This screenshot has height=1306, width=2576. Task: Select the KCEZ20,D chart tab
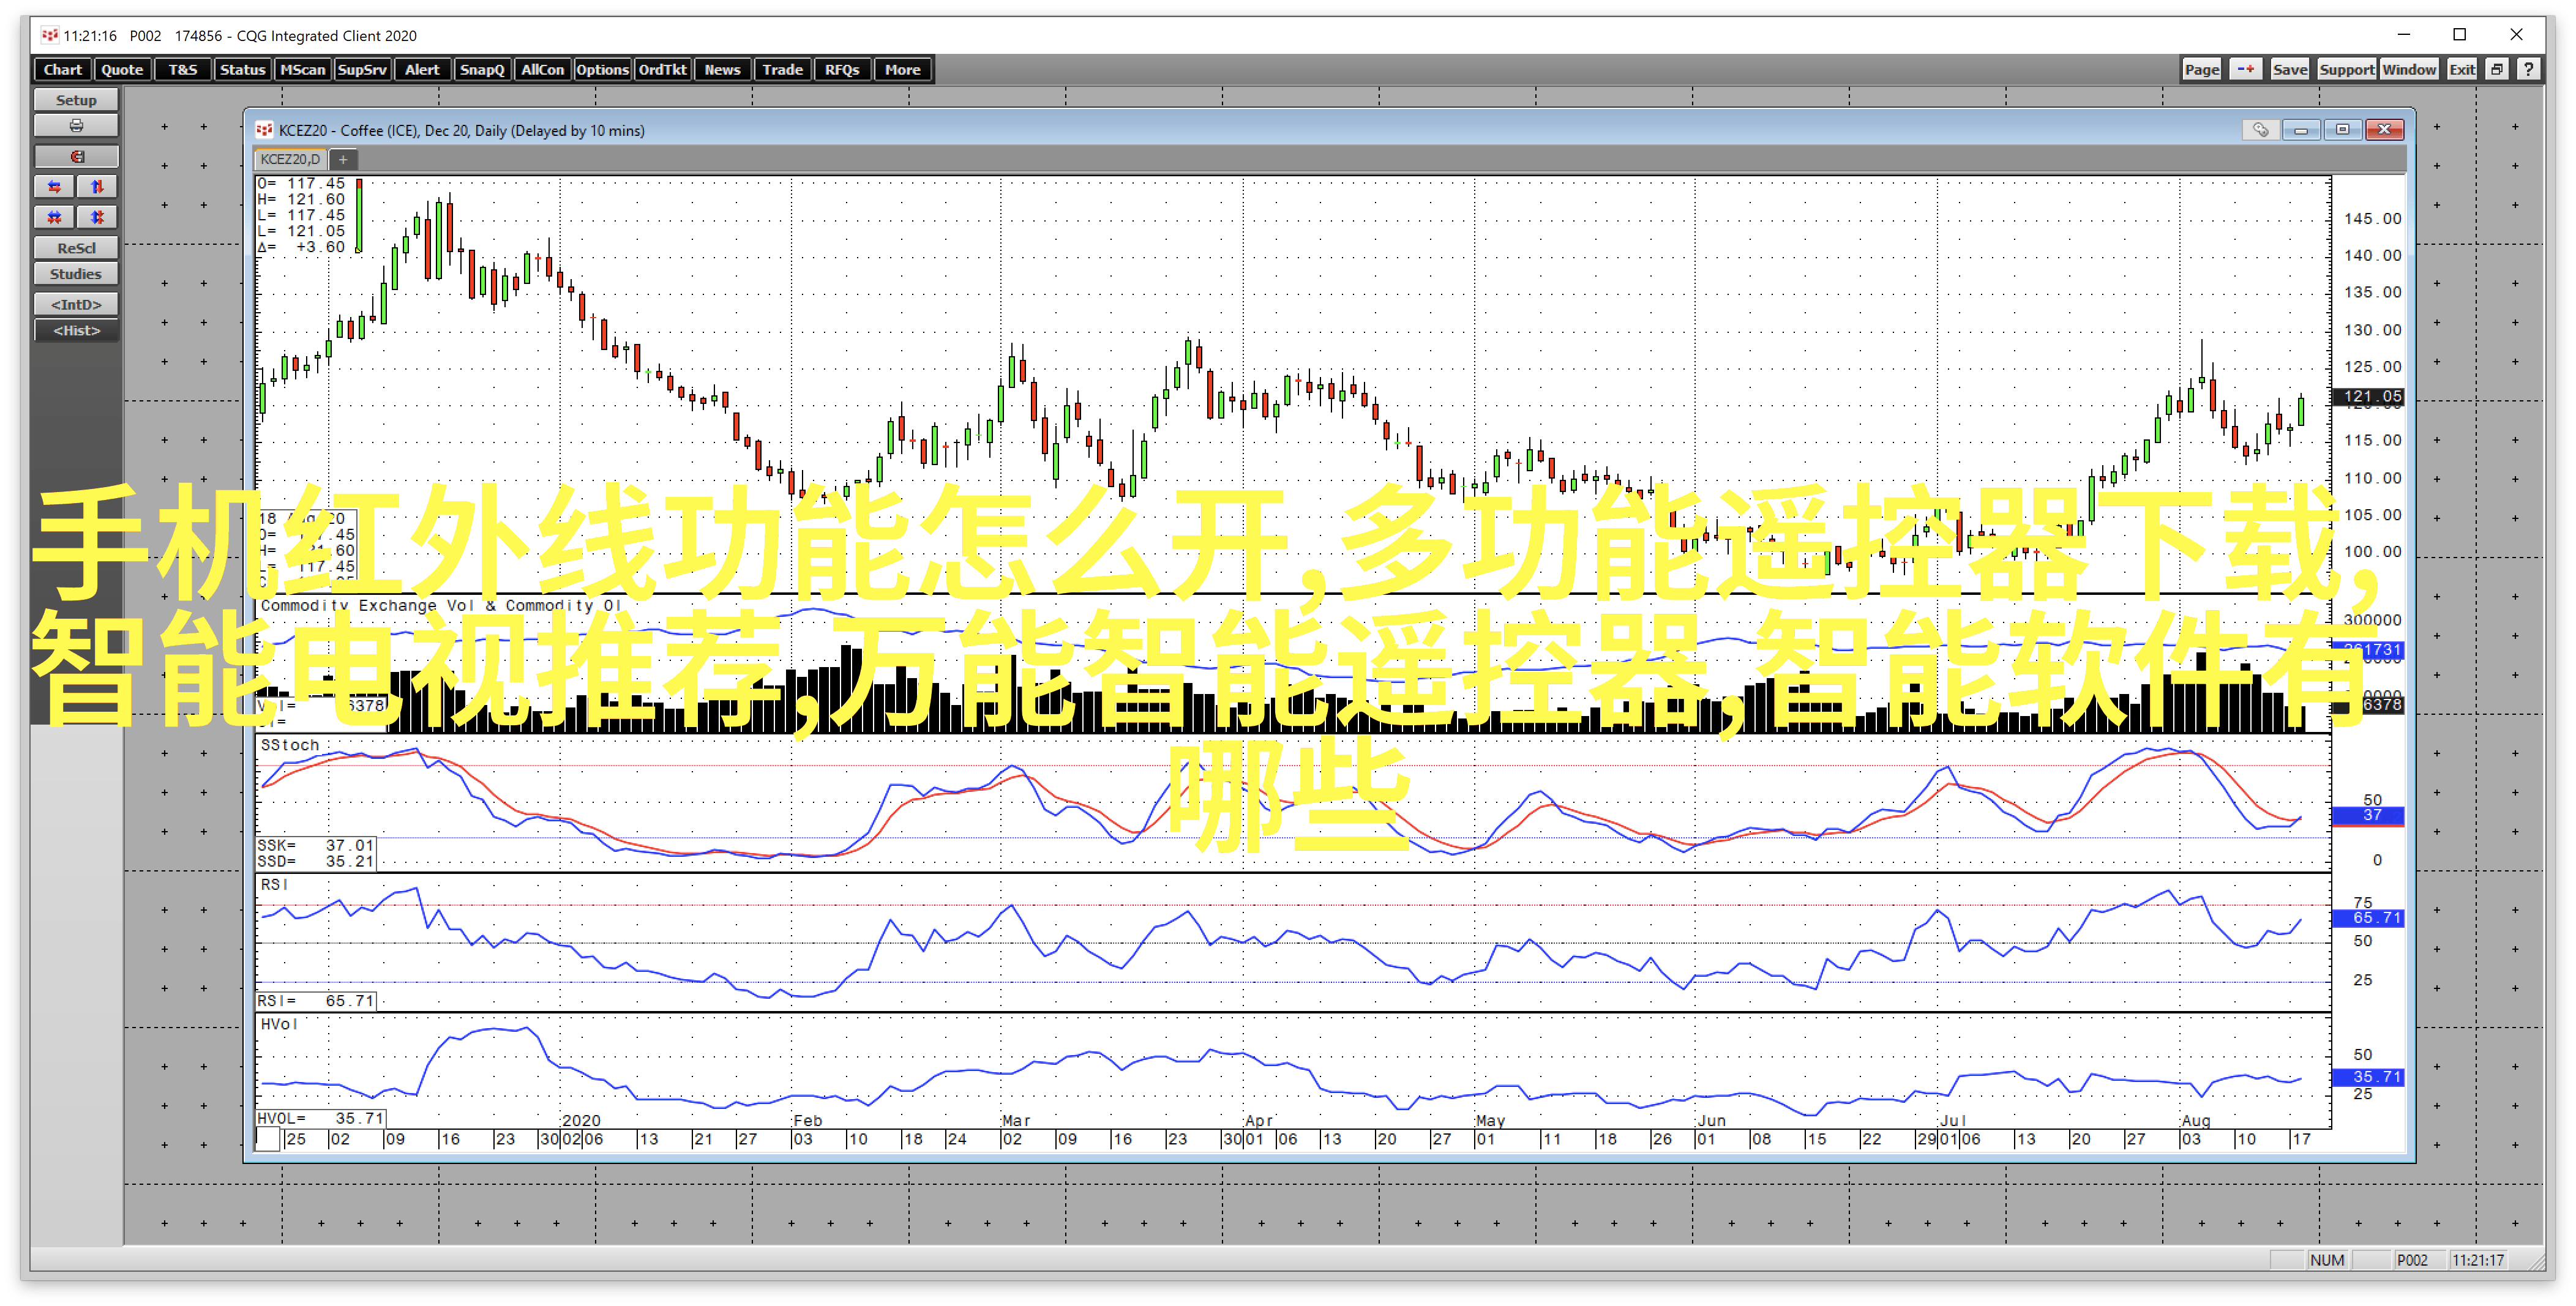pos(290,159)
